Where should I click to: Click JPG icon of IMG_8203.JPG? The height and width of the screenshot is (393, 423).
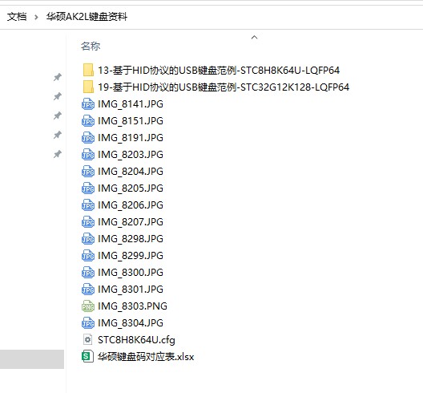[88, 155]
